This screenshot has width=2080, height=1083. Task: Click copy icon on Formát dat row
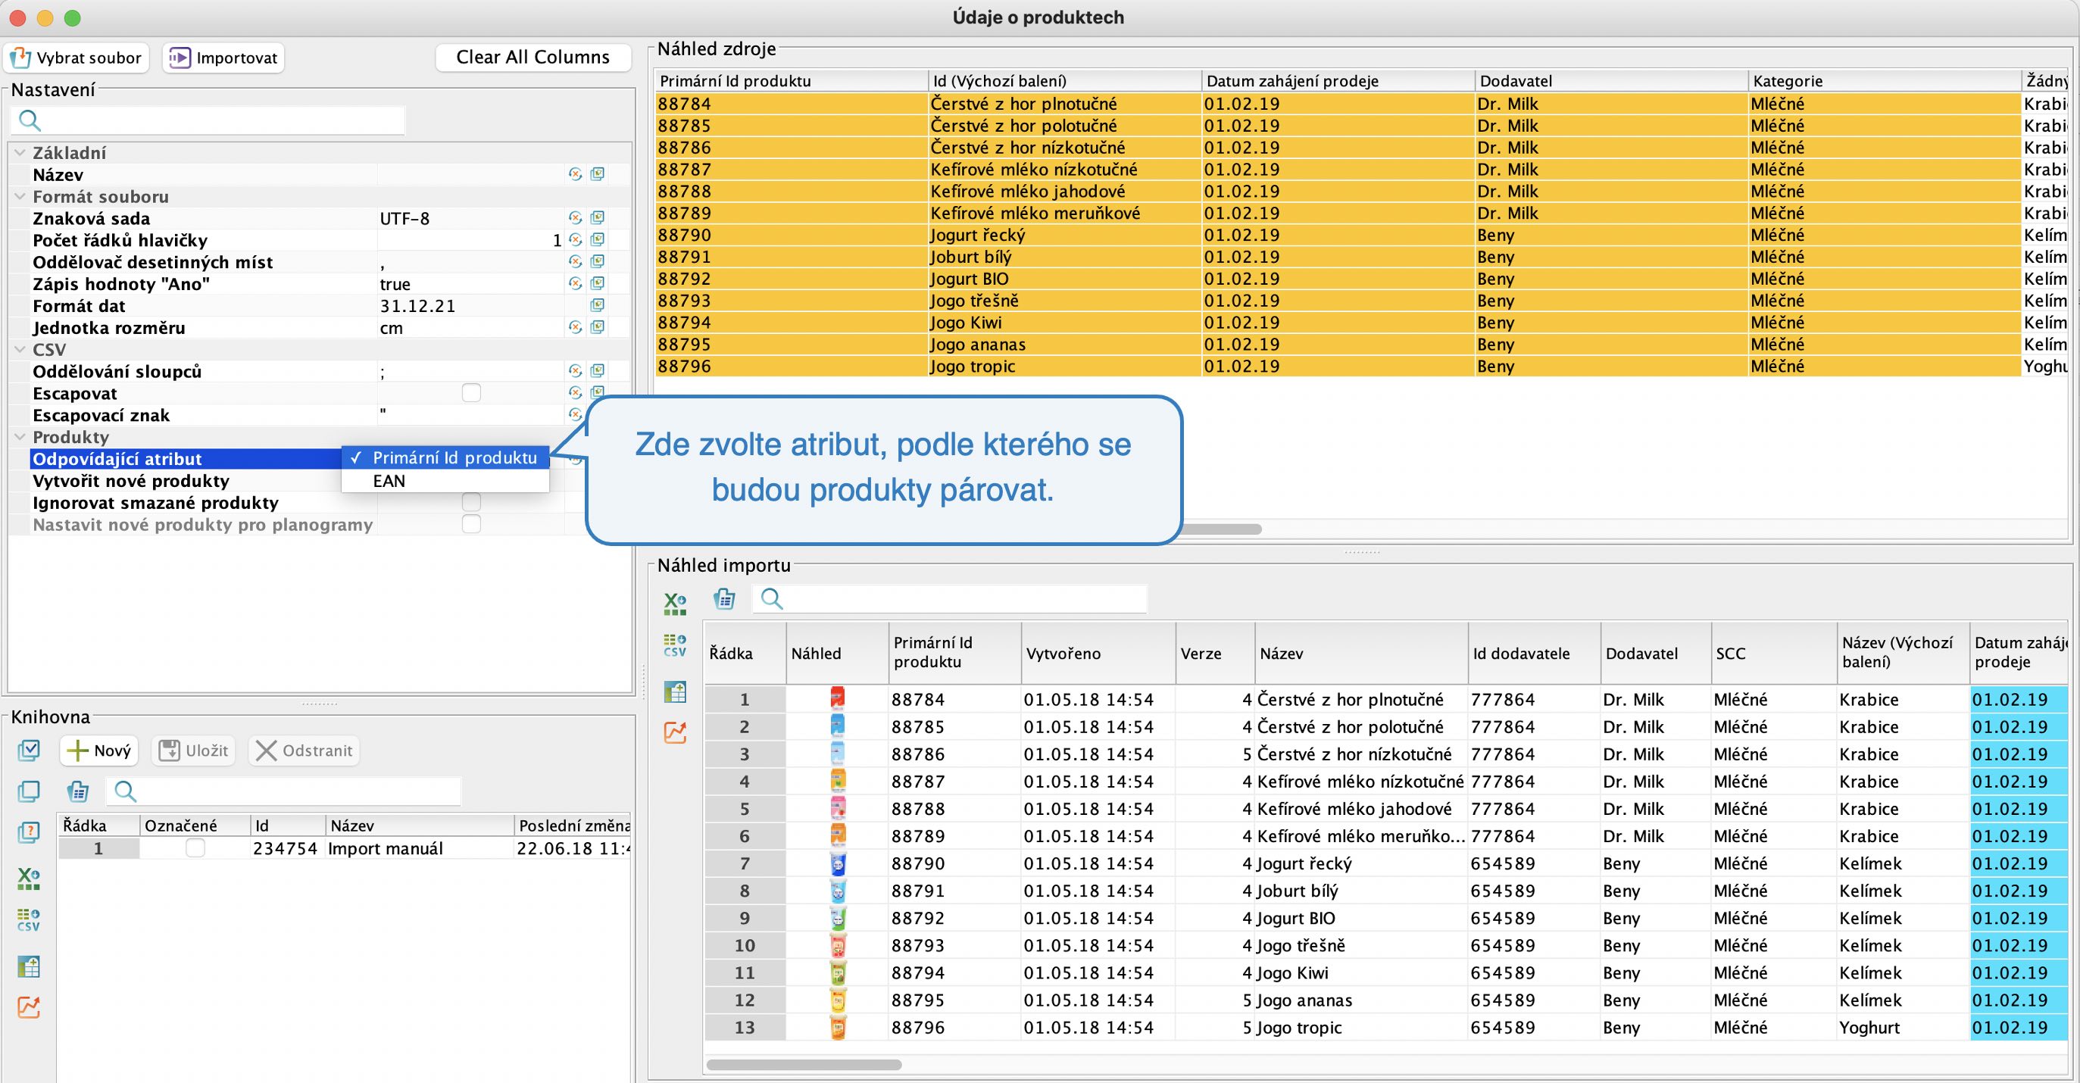coord(598,305)
